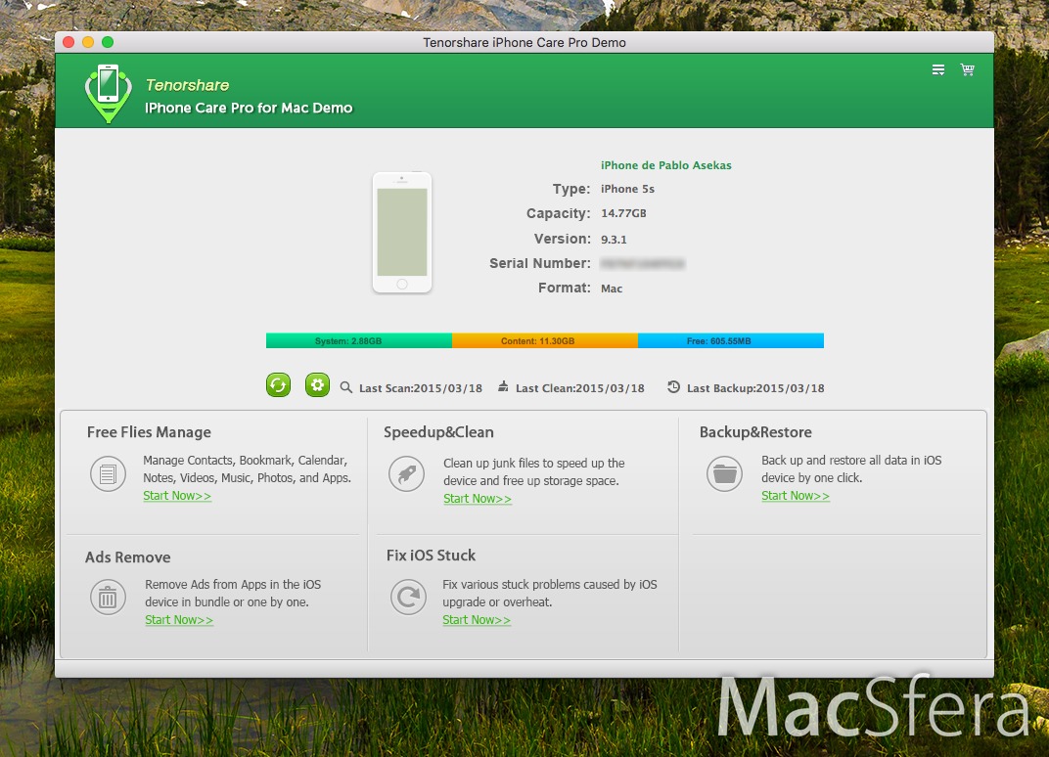
Task: Open the hamburger menu icon in header
Action: pos(938,69)
